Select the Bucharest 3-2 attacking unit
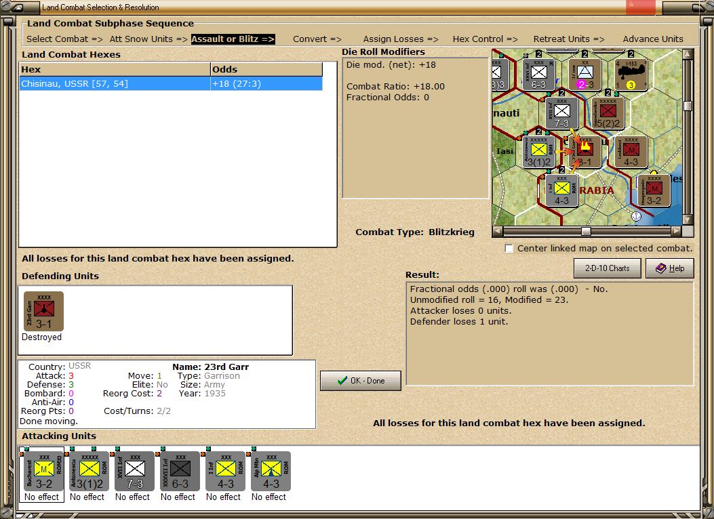 click(43, 471)
